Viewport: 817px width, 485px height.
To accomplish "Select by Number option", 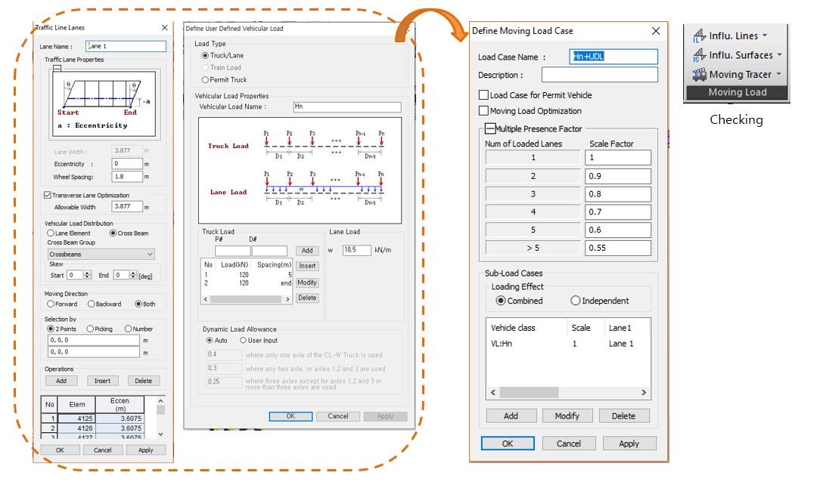I will click(128, 329).
